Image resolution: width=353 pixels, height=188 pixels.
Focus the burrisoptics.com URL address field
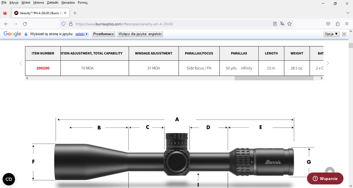172,24
